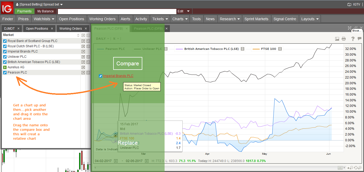Screen dimensions: 364x172
Task: Open Signal Centre
Action: coord(285,19)
